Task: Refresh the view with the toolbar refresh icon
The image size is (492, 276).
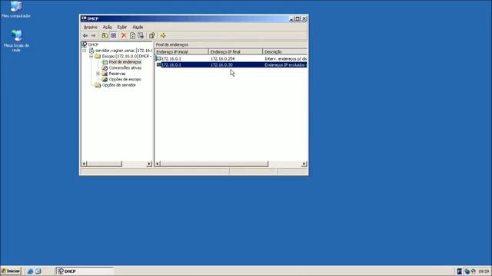Action: pyautogui.click(x=132, y=36)
